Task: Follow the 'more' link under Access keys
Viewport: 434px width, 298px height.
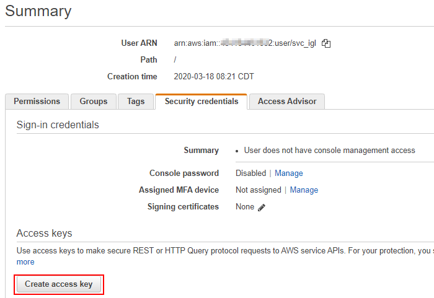Action: pyautogui.click(x=25, y=262)
